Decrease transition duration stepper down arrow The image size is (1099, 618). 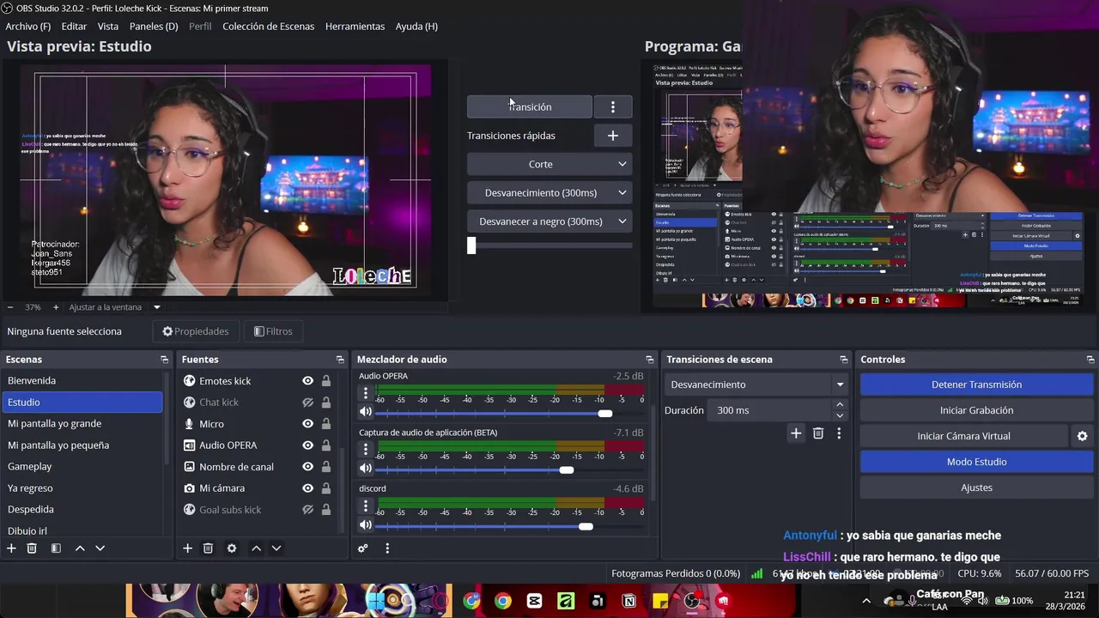pos(840,415)
